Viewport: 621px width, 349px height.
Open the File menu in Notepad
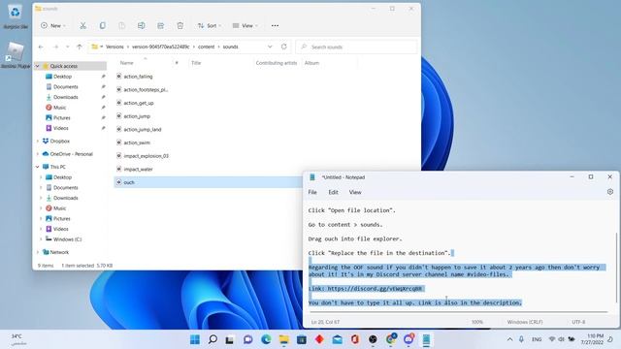point(312,192)
